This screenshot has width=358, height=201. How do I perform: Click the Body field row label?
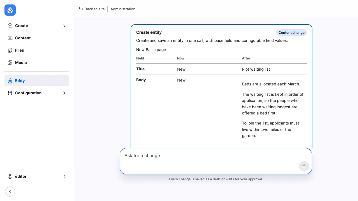pos(141,80)
